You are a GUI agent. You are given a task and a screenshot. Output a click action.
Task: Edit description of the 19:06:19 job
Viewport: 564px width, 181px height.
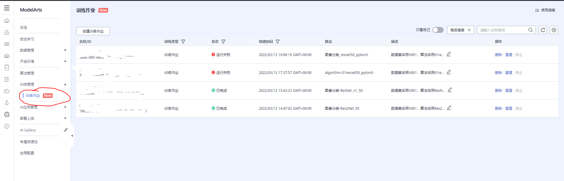(449, 54)
